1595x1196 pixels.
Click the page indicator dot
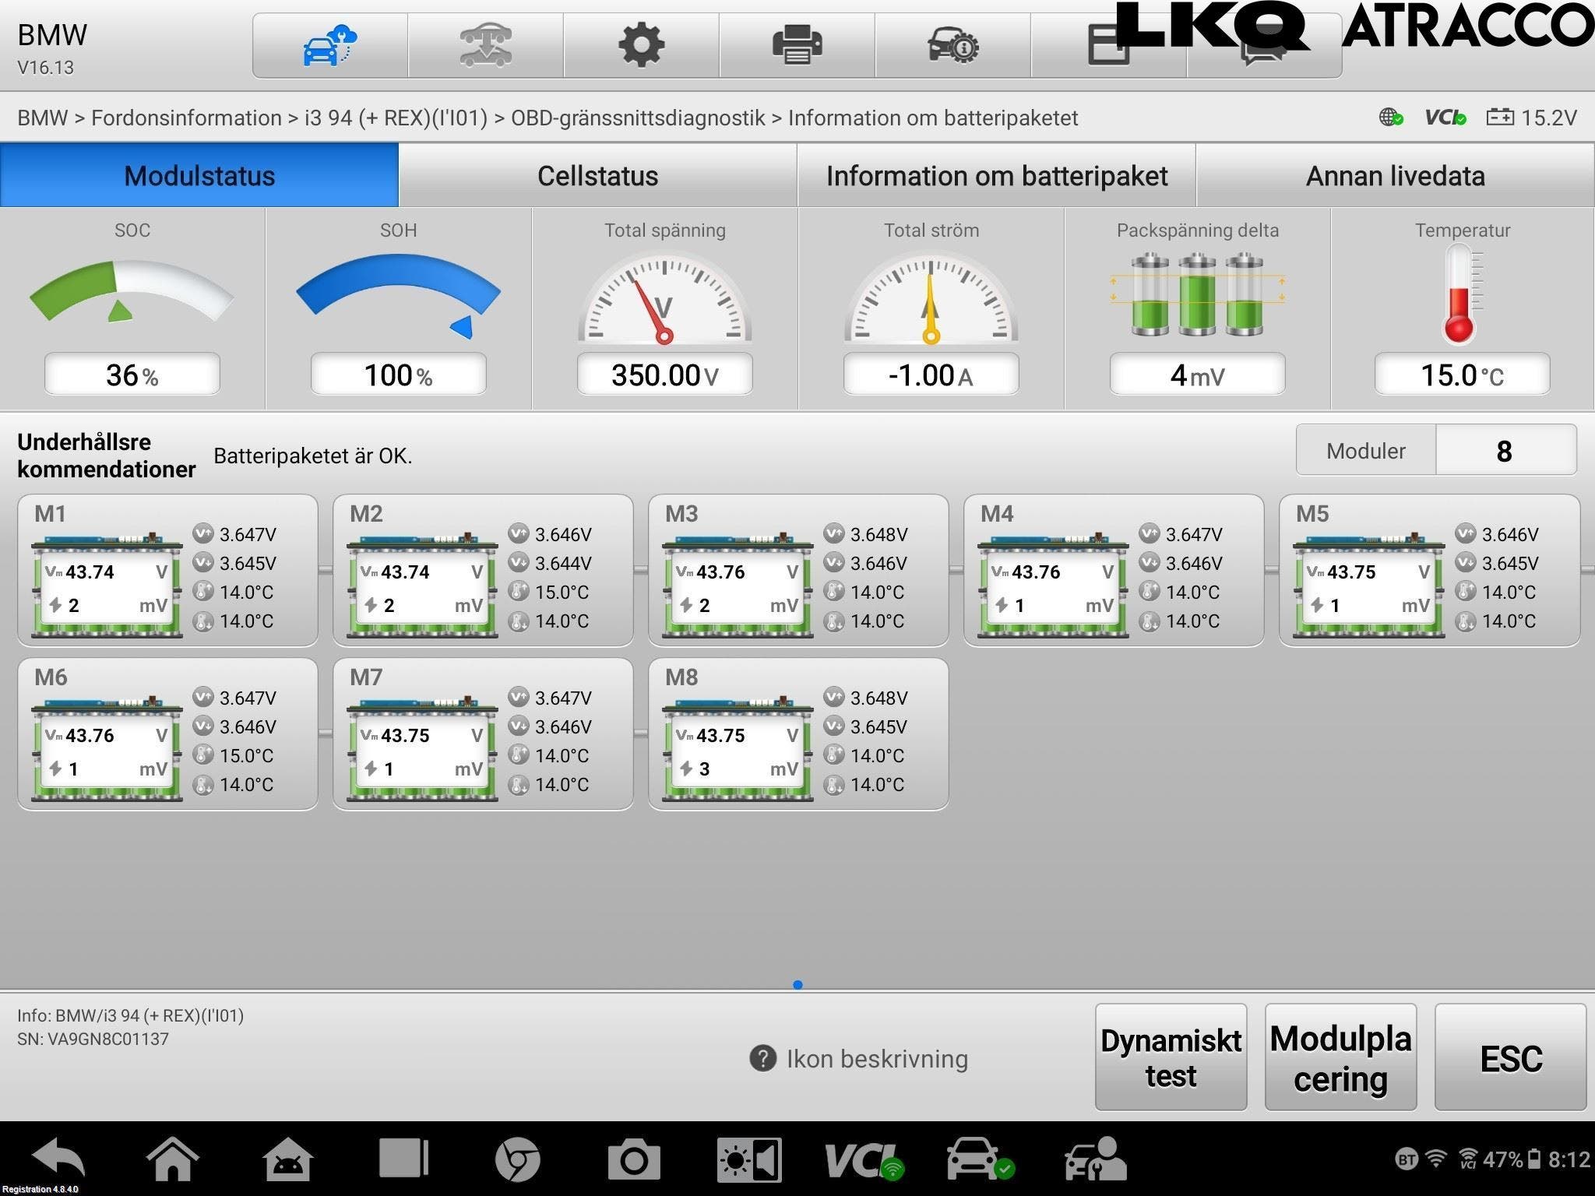(797, 985)
